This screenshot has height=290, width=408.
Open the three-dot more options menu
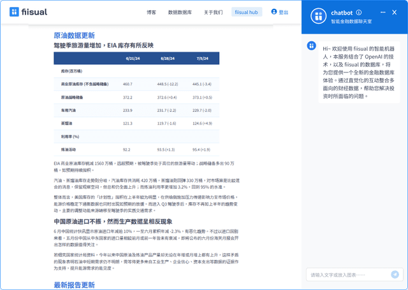pos(382,12)
